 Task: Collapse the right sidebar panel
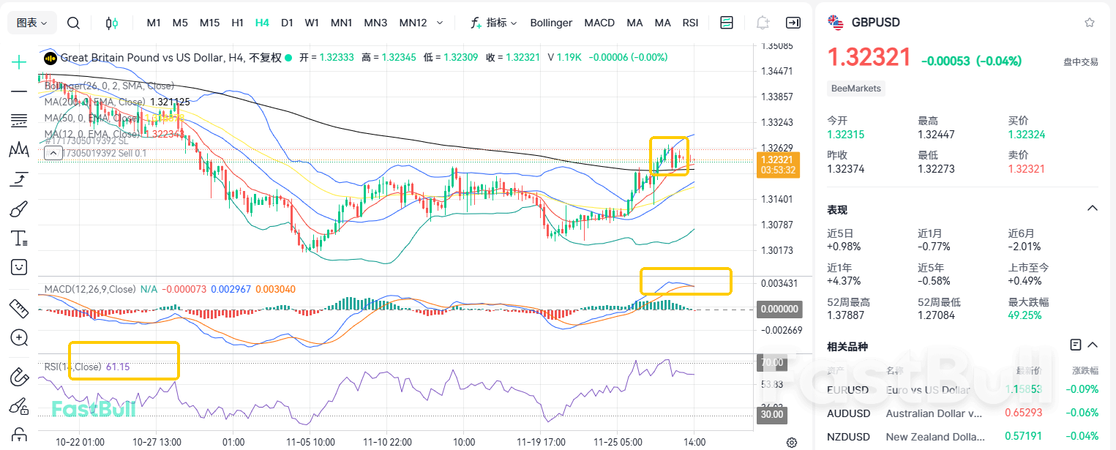(793, 23)
